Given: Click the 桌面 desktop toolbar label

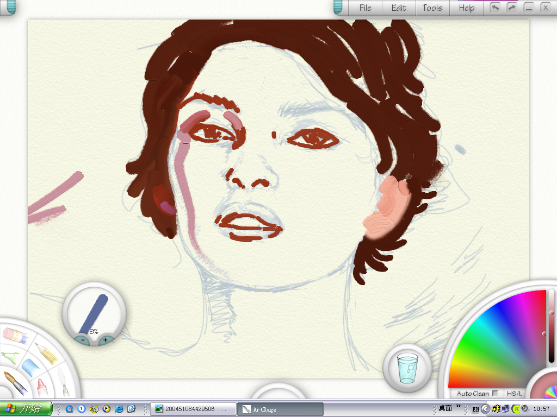Looking at the screenshot, I should tap(445, 408).
